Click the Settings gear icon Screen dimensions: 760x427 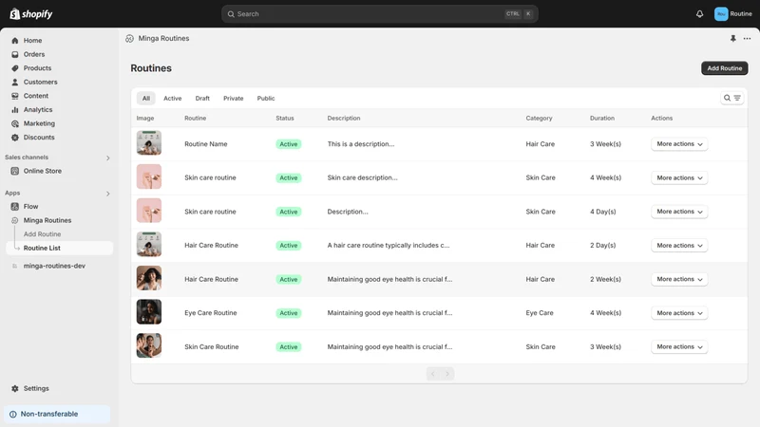pos(15,389)
